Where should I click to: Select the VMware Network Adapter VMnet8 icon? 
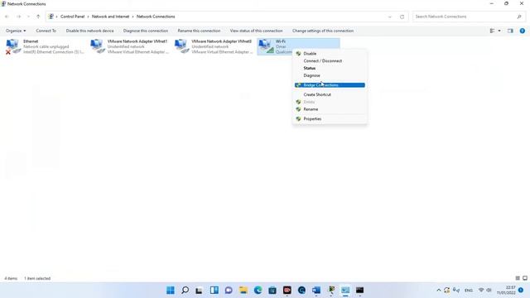pos(181,46)
